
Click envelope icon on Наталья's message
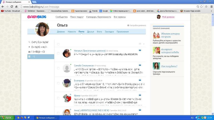click(140, 50)
